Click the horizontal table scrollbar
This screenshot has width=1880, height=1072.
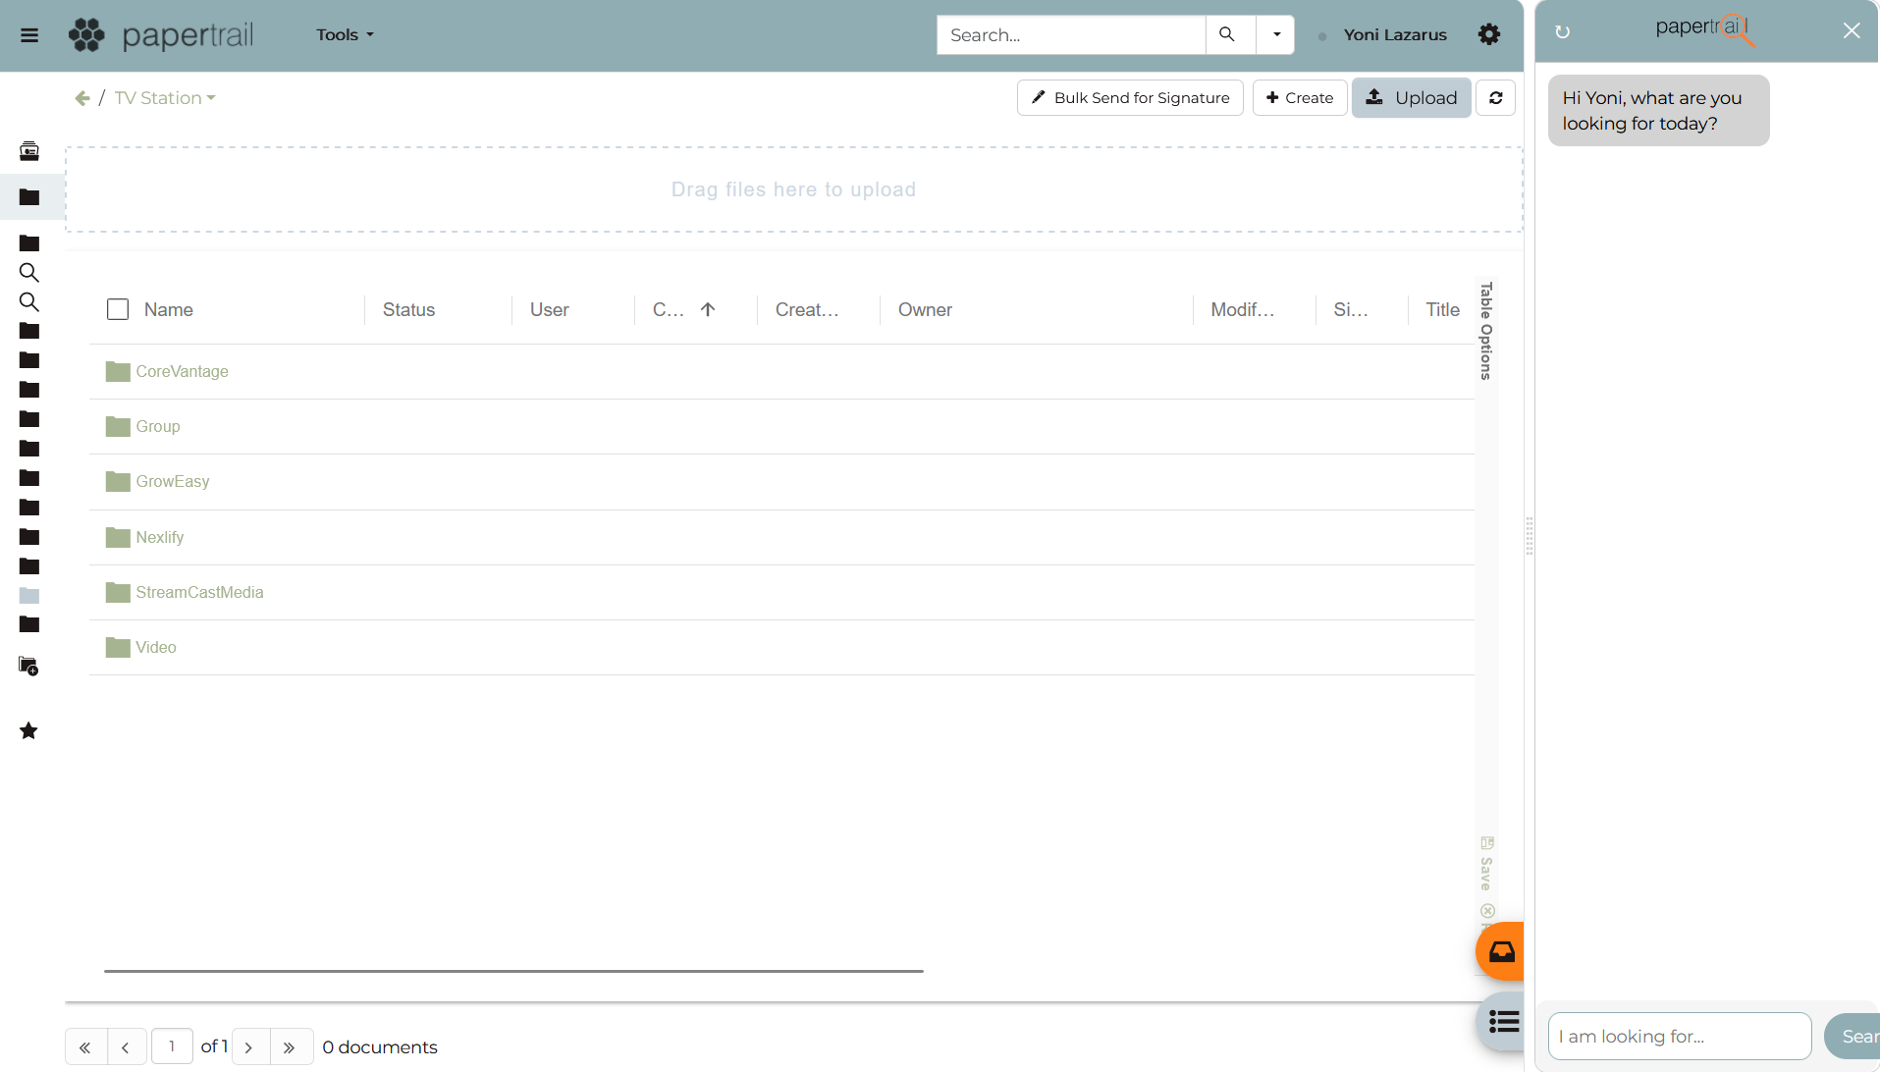513,971
